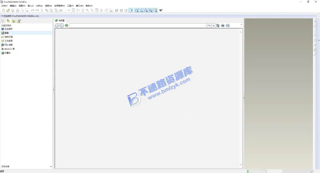Open the 编辑(E) menu
Screen dimensions: 320x173
pyautogui.click(x=13, y=6)
